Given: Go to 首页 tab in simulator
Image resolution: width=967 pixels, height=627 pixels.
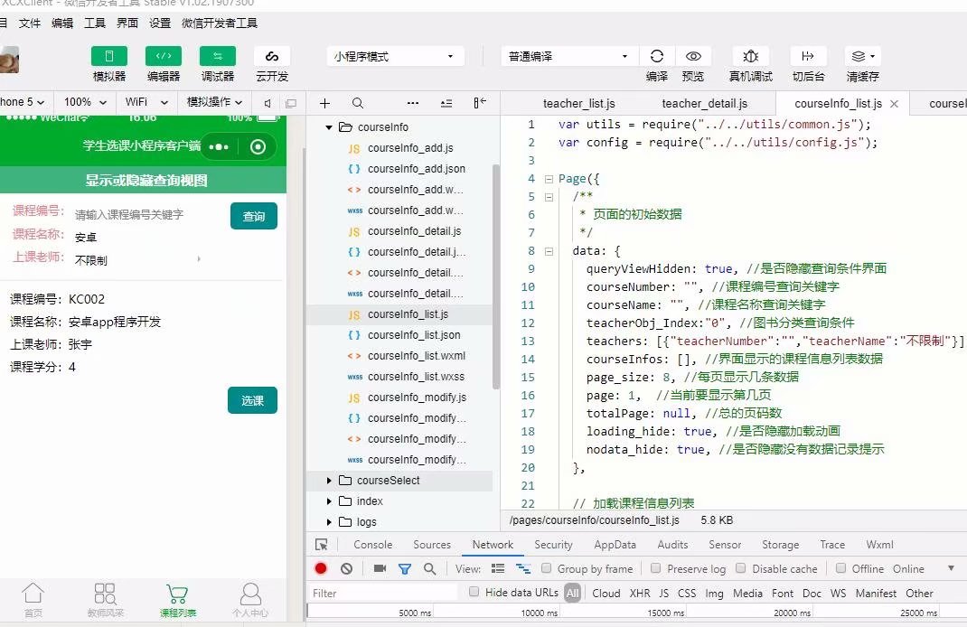Looking at the screenshot, I should coord(33,600).
